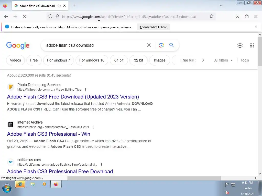The image size is (262, 196).
Task: Select the Free filter chip
Action: coord(34,60)
